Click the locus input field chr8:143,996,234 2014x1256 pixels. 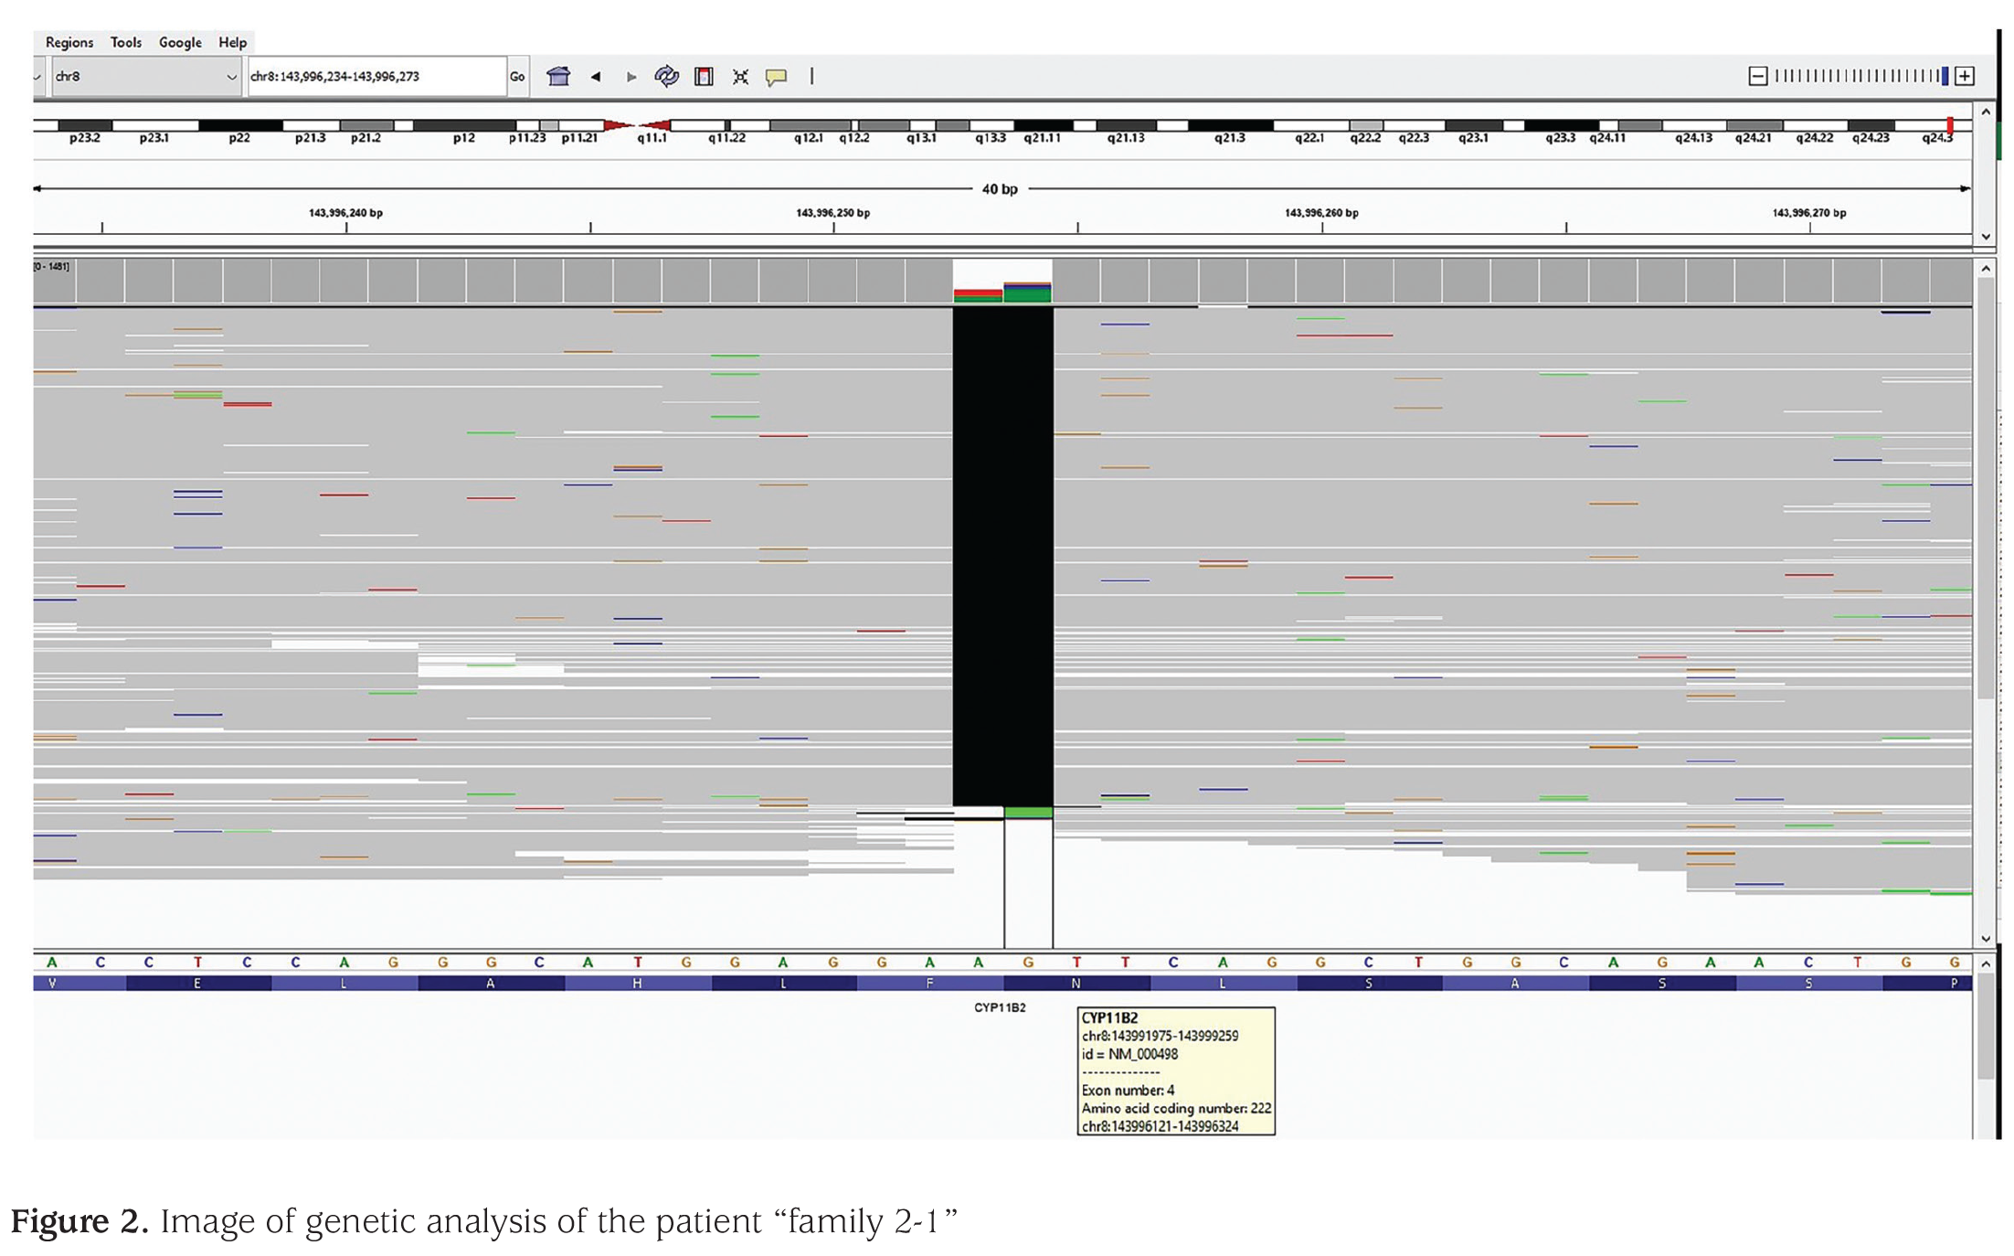tap(376, 76)
